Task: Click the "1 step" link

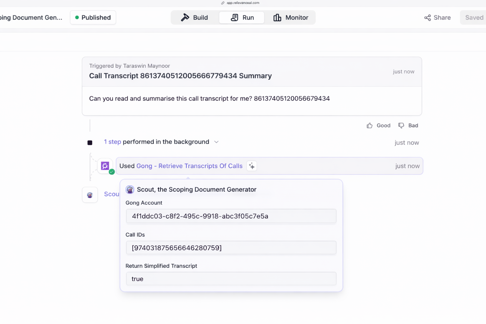Action: pos(112,142)
